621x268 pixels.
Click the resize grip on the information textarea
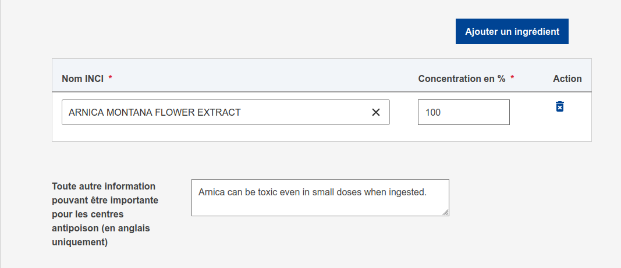point(445,213)
